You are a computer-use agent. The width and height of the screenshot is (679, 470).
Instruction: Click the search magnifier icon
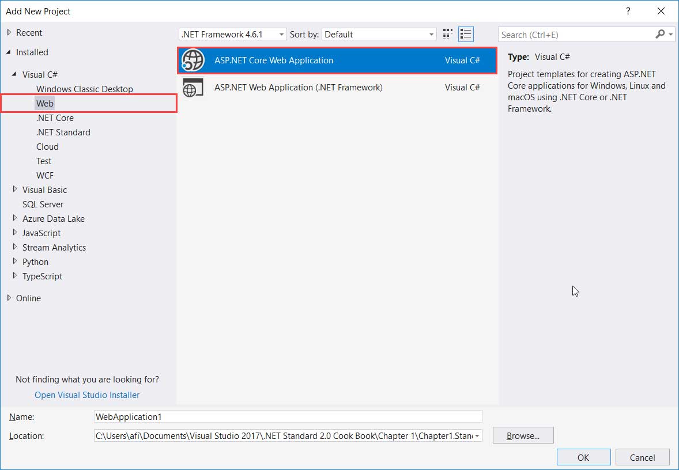click(x=660, y=34)
